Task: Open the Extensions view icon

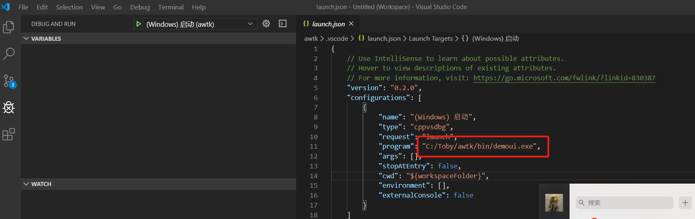Action: click(x=9, y=134)
